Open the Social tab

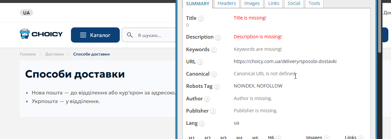(294, 4)
